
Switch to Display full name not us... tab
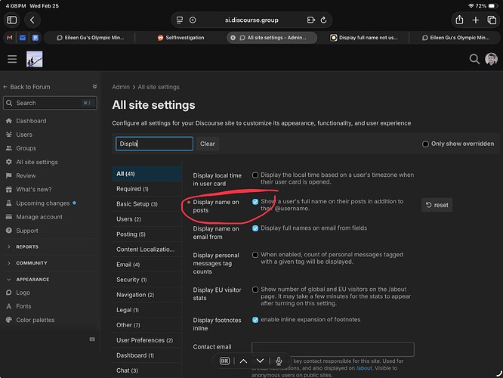pos(363,38)
